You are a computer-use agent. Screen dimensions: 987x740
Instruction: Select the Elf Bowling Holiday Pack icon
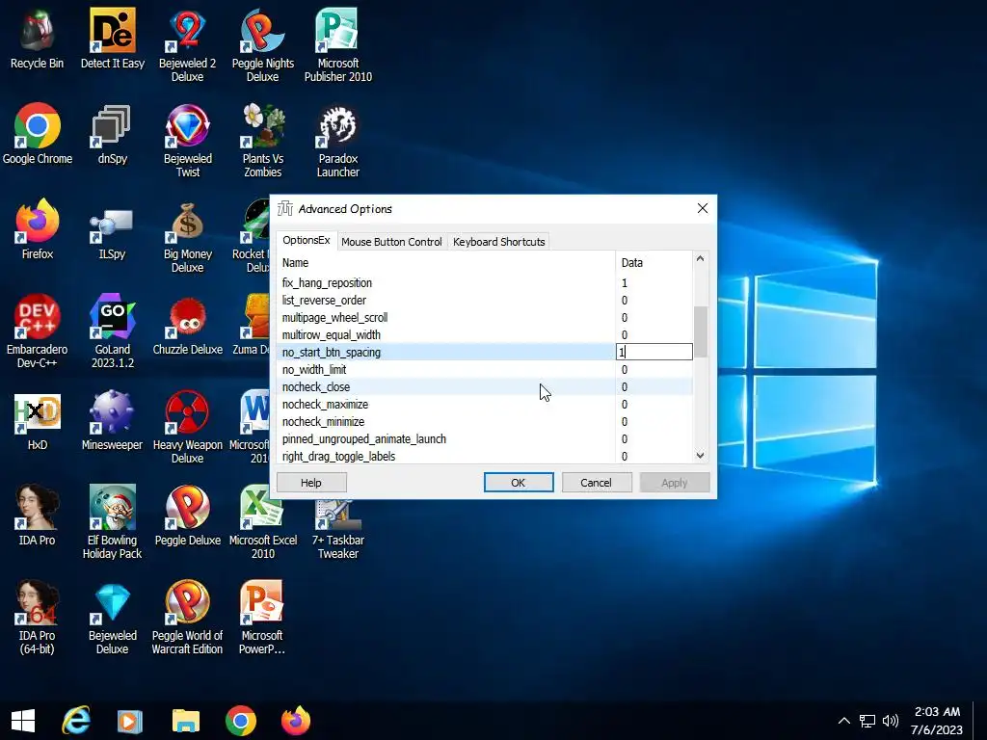pos(112,523)
